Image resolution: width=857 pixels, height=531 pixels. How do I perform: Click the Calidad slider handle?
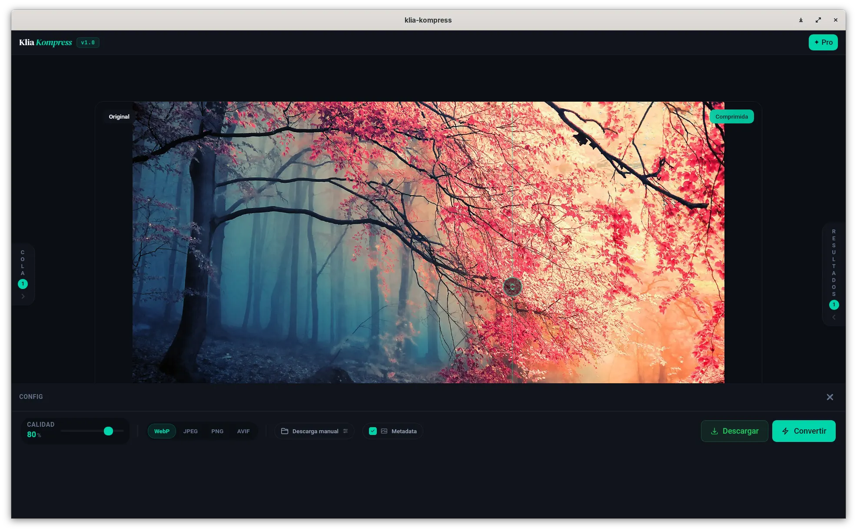[108, 431]
